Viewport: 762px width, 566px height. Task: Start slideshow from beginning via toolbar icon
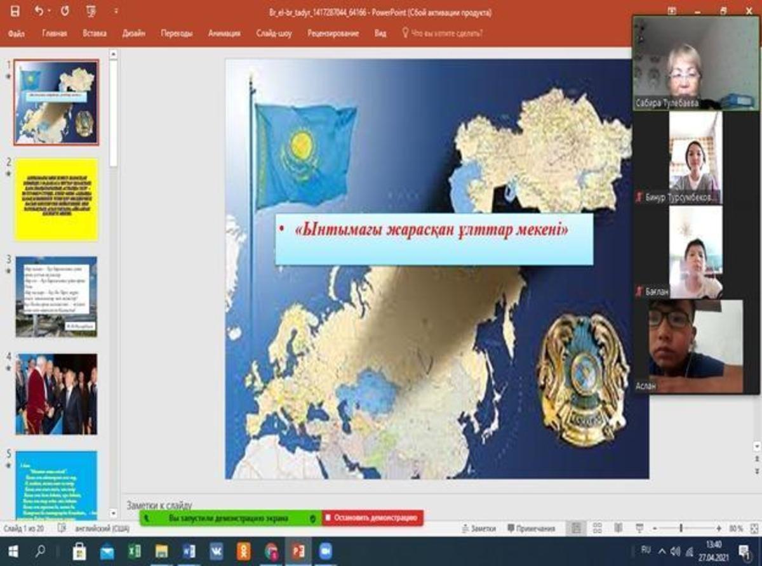(91, 11)
